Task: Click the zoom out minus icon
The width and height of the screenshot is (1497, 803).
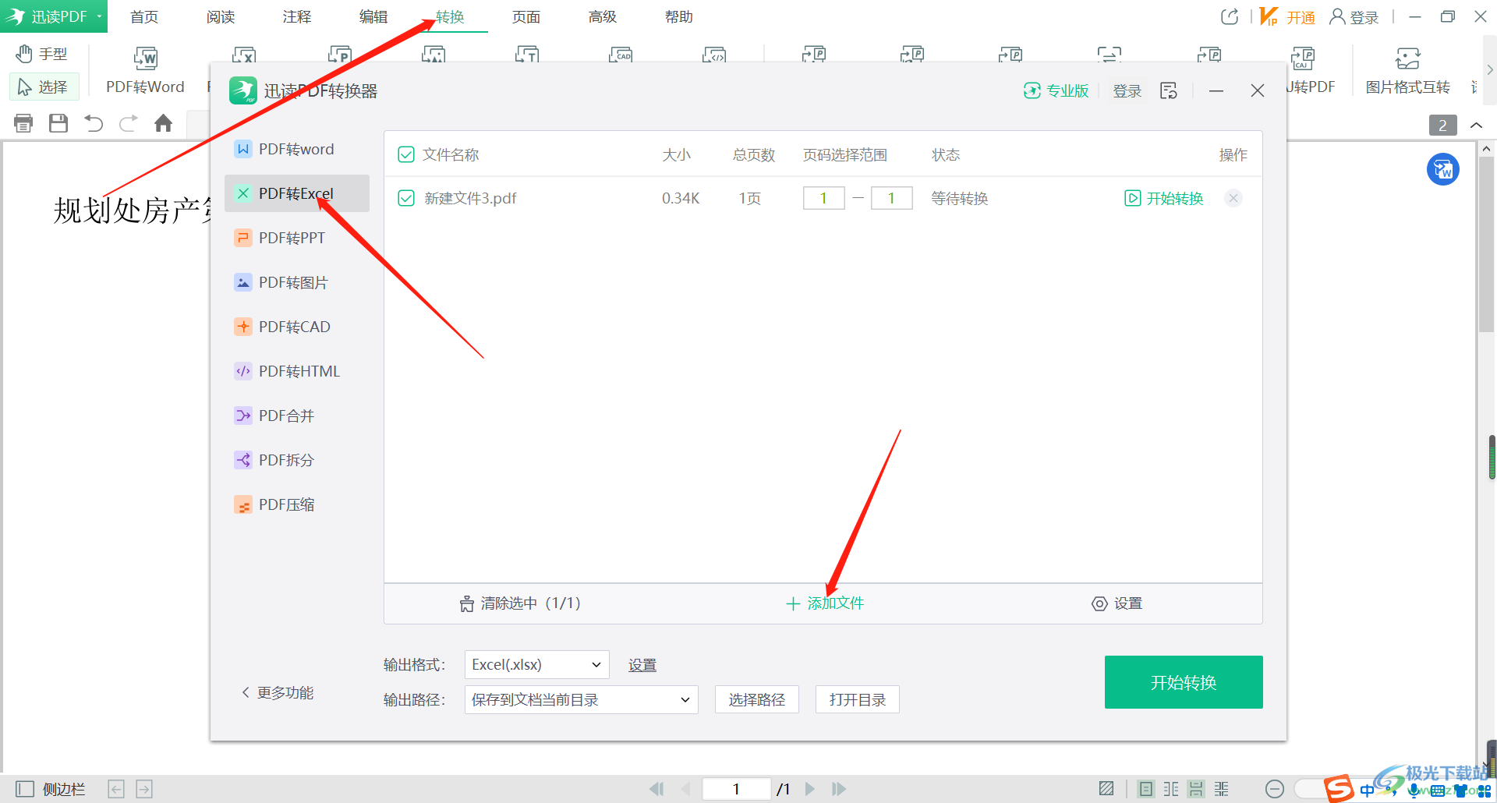Action: click(1275, 789)
